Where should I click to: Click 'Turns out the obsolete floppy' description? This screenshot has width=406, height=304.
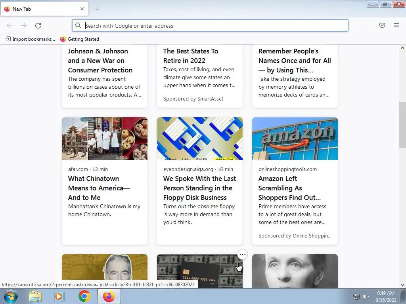[199, 214]
